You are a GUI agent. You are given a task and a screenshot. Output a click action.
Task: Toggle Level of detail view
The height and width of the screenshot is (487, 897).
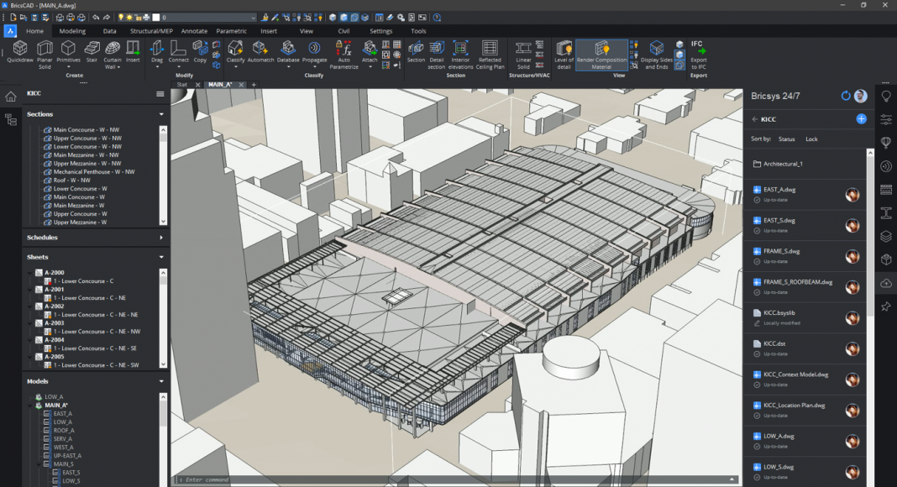pos(564,50)
